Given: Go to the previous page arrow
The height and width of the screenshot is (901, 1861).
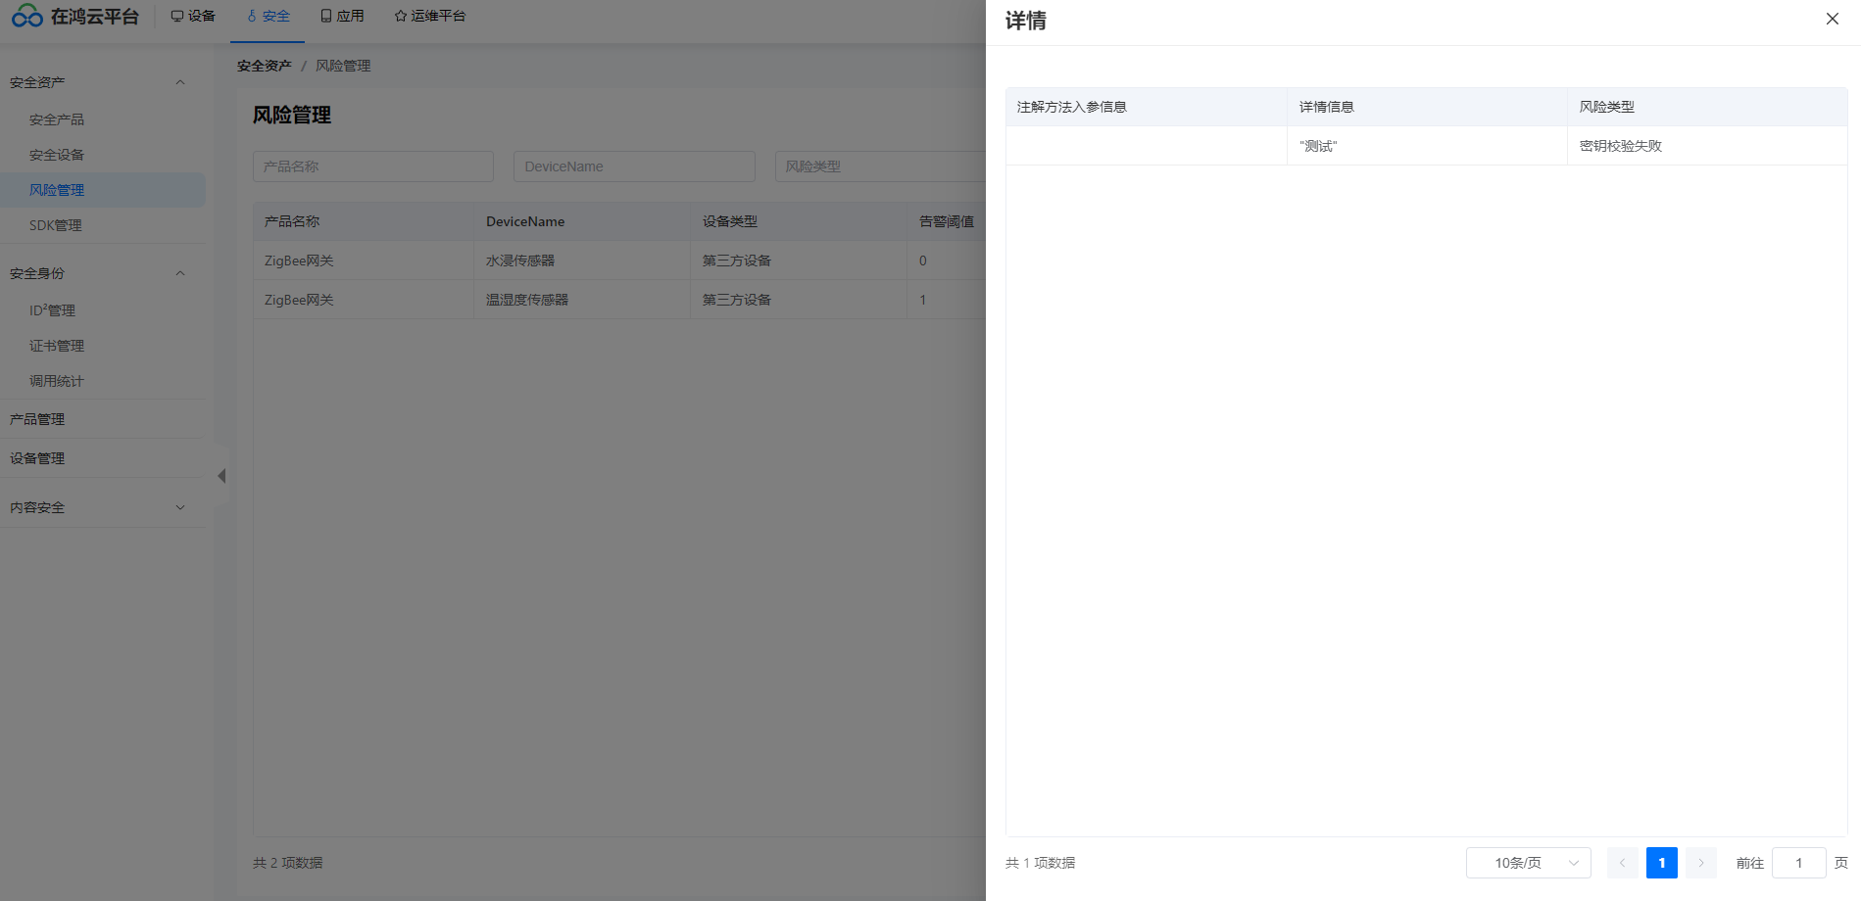Looking at the screenshot, I should click(x=1623, y=863).
